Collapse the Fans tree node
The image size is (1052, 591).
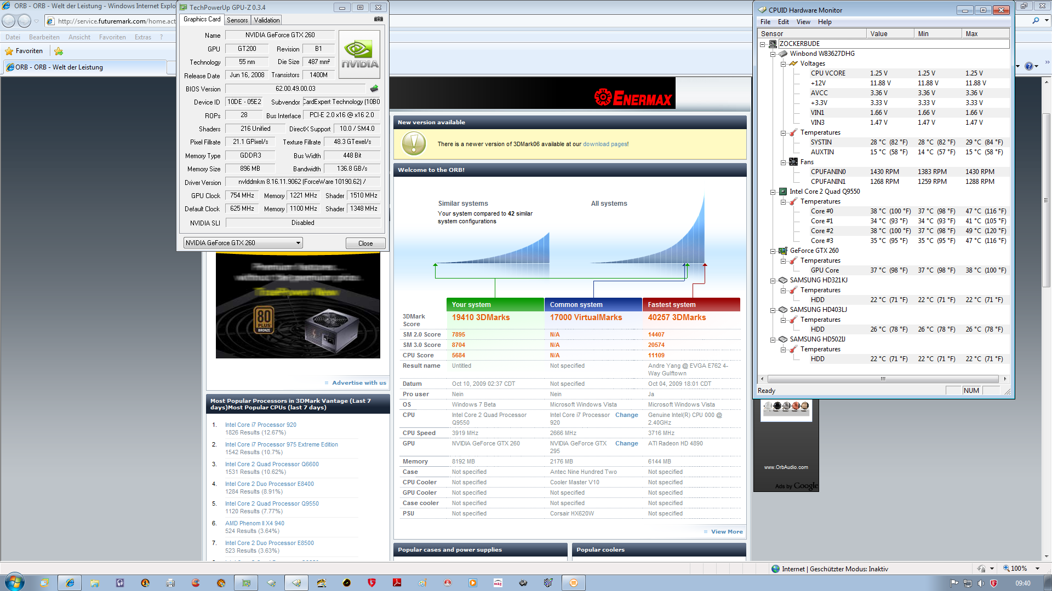tap(784, 163)
